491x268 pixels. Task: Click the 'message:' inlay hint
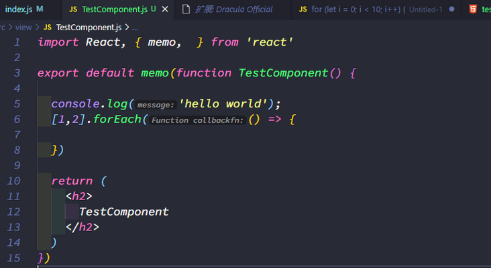156,105
